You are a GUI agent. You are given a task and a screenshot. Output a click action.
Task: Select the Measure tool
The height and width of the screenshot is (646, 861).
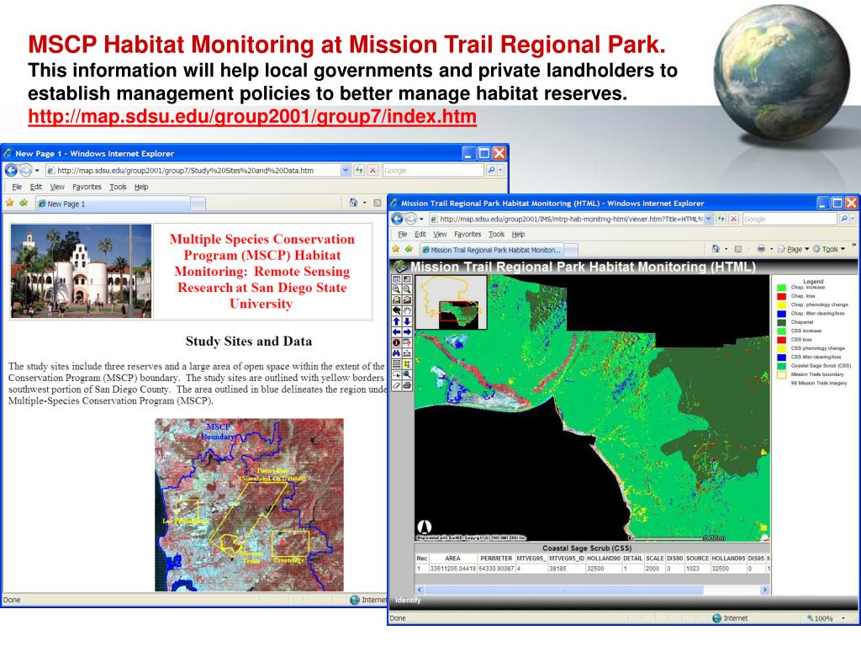408,353
